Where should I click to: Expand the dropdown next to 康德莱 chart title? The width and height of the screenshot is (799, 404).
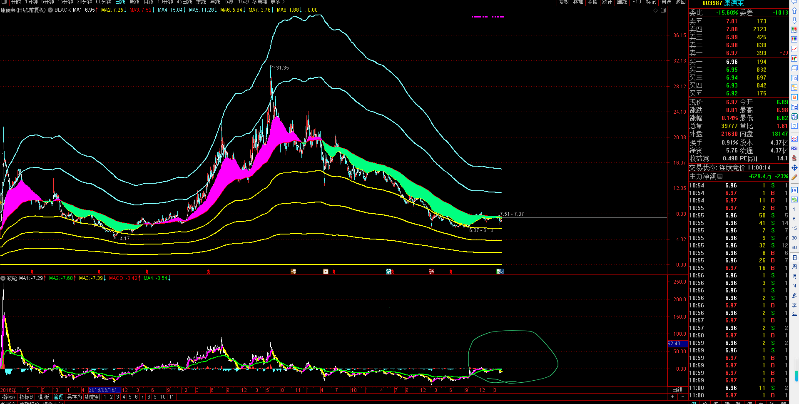[50, 10]
